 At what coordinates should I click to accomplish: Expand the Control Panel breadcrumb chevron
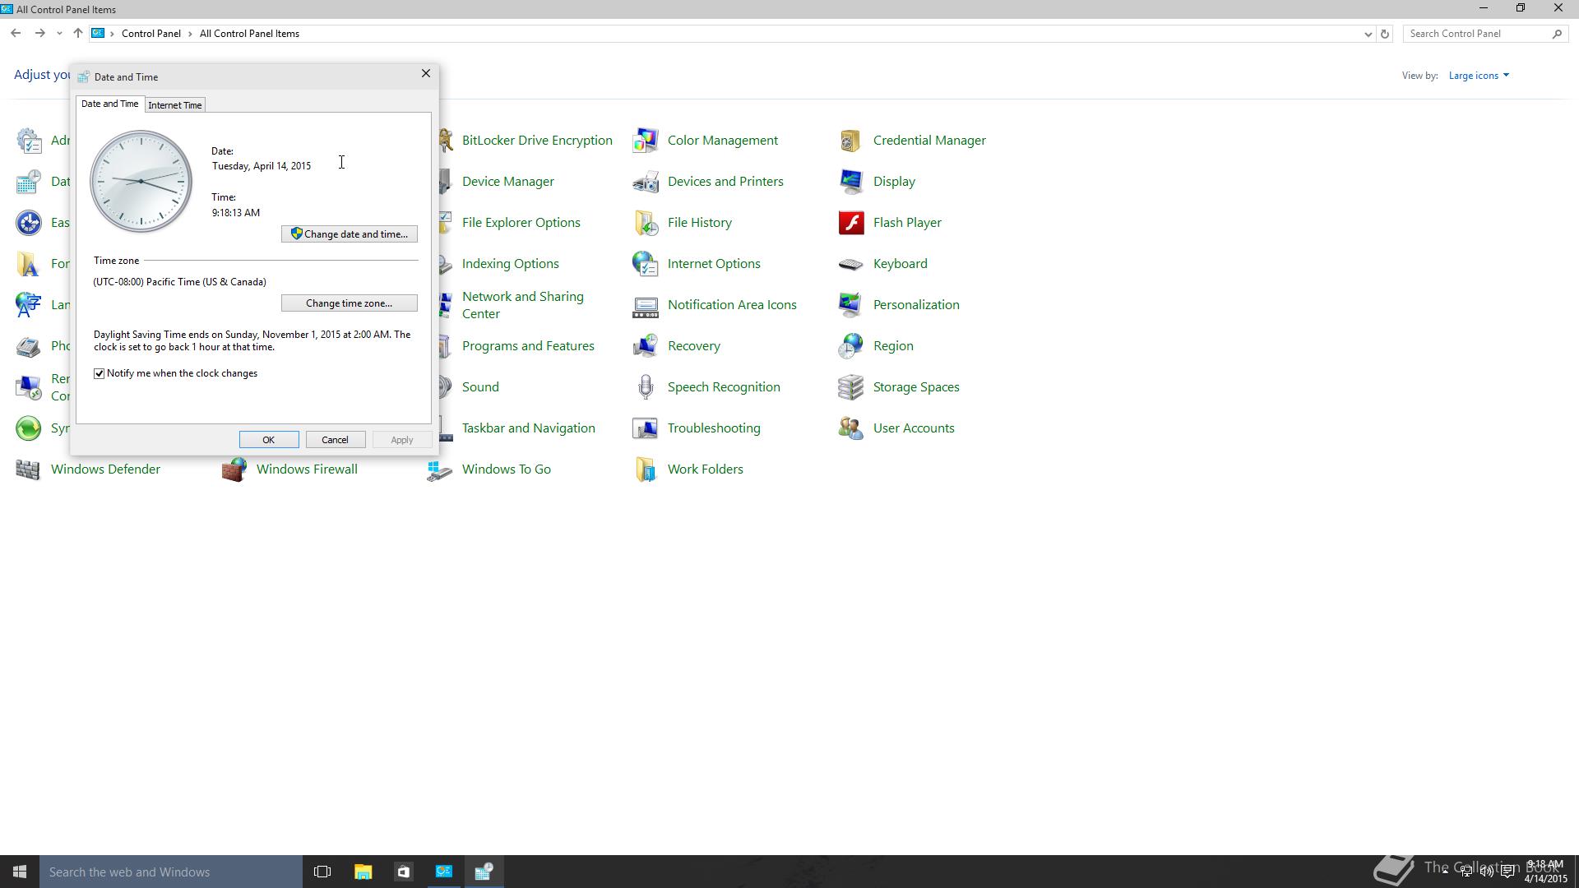[190, 34]
